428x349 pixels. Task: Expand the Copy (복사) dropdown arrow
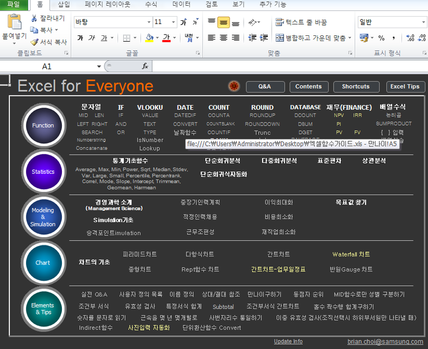[x=57, y=30]
